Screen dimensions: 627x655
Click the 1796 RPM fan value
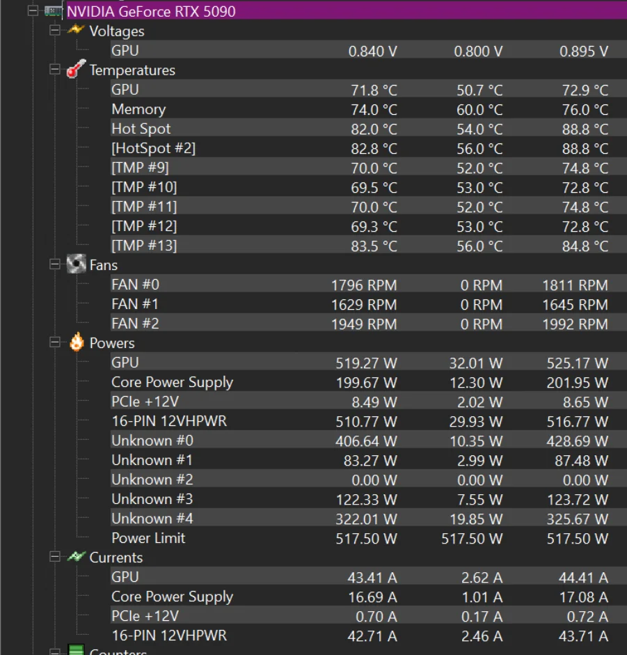(364, 285)
